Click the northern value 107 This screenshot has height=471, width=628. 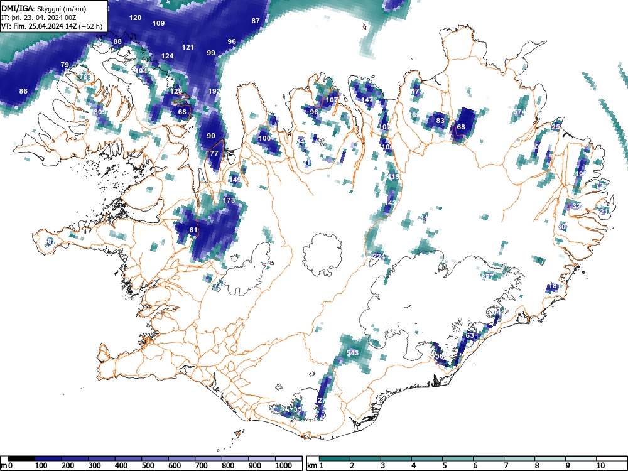[332, 100]
